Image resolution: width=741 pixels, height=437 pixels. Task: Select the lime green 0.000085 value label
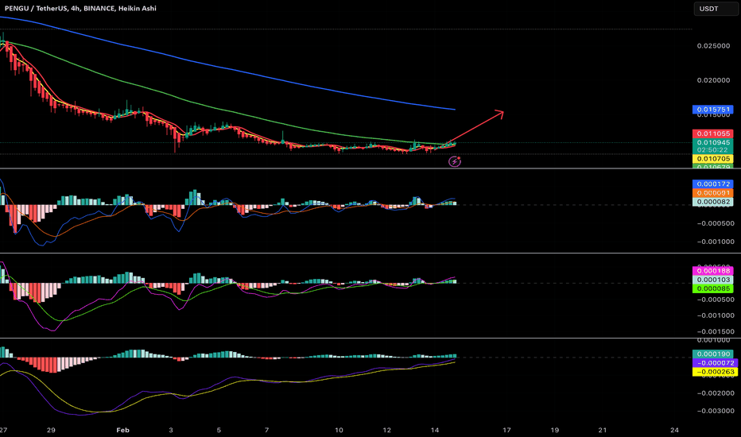pyautogui.click(x=712, y=288)
